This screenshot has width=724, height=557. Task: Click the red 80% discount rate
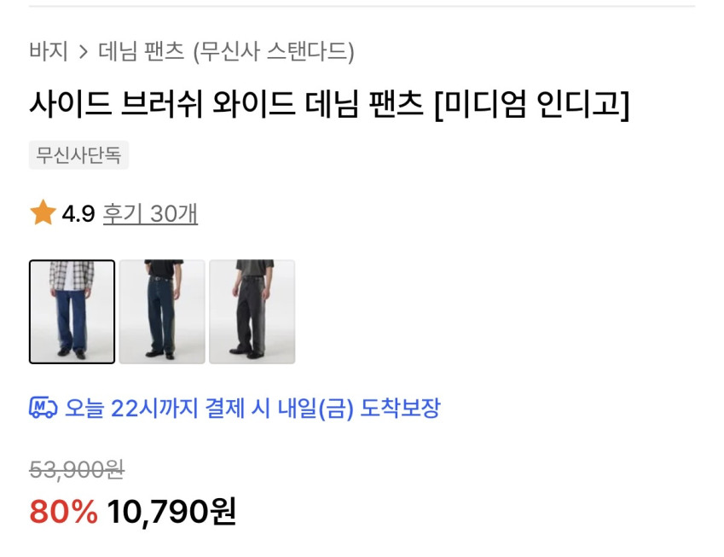[x=64, y=512]
